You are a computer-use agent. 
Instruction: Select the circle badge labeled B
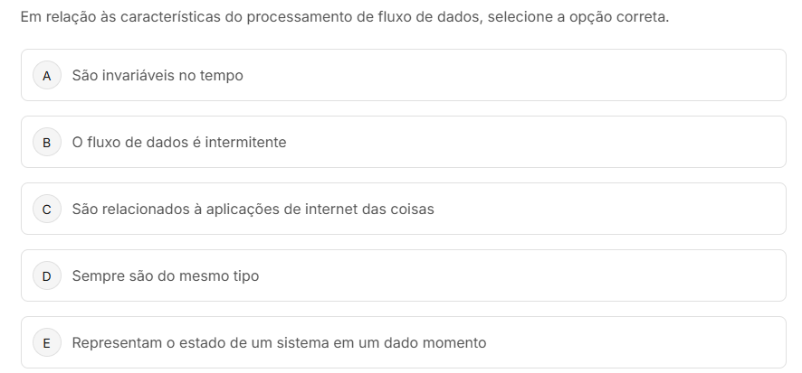(x=46, y=143)
